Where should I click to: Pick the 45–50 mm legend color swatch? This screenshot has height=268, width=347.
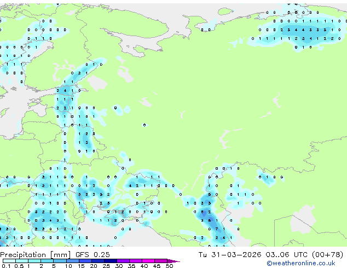click(x=161, y=261)
